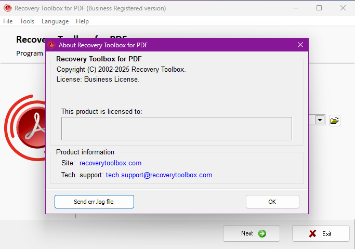This screenshot has height=249, width=355.
Task: Close the About Recovery Toolbox dialog
Action: click(300, 45)
